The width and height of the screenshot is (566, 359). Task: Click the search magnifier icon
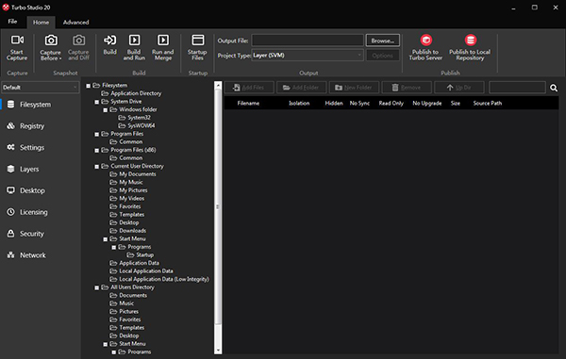pyautogui.click(x=554, y=88)
